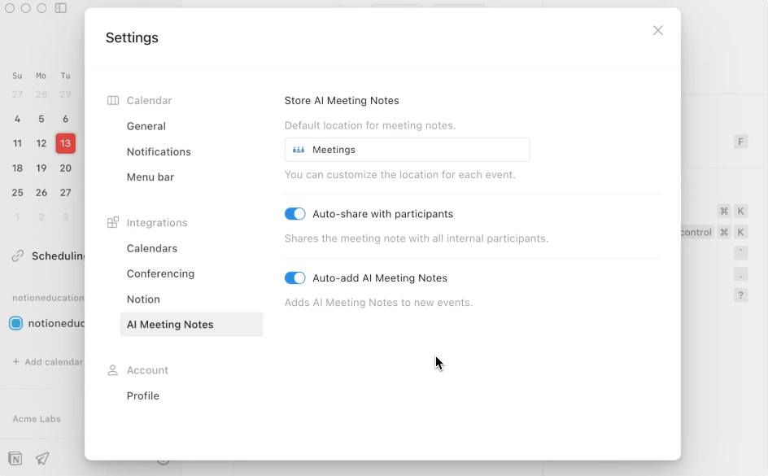Click Add calendar account

pyautogui.click(x=48, y=362)
